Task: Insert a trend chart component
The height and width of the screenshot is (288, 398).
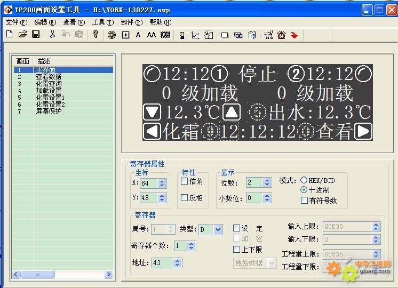Action: [195, 35]
